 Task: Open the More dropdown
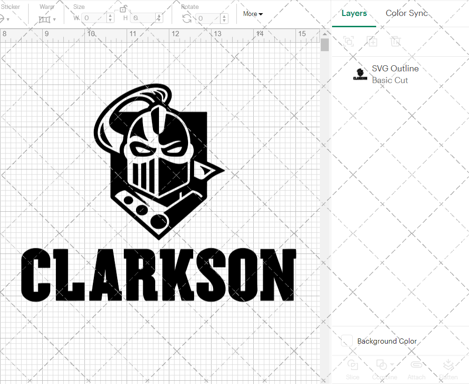(252, 14)
